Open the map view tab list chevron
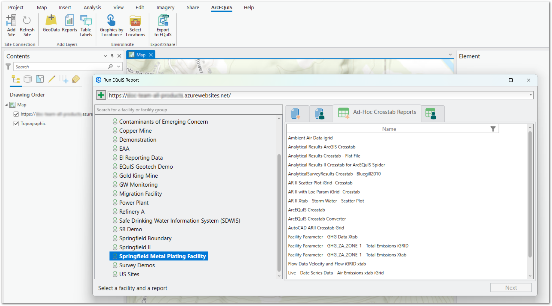The height and width of the screenshot is (306, 552). coord(450,54)
